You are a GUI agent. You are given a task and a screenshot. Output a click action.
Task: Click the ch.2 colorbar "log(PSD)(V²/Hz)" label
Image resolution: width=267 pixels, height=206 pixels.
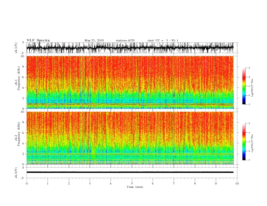coord(252,143)
